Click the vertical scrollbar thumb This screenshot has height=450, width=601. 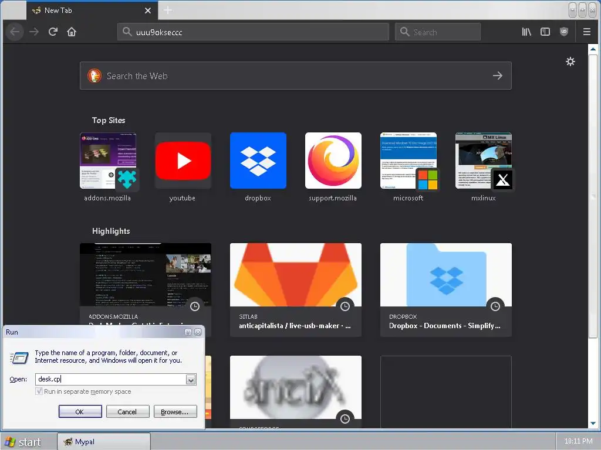tap(593, 196)
